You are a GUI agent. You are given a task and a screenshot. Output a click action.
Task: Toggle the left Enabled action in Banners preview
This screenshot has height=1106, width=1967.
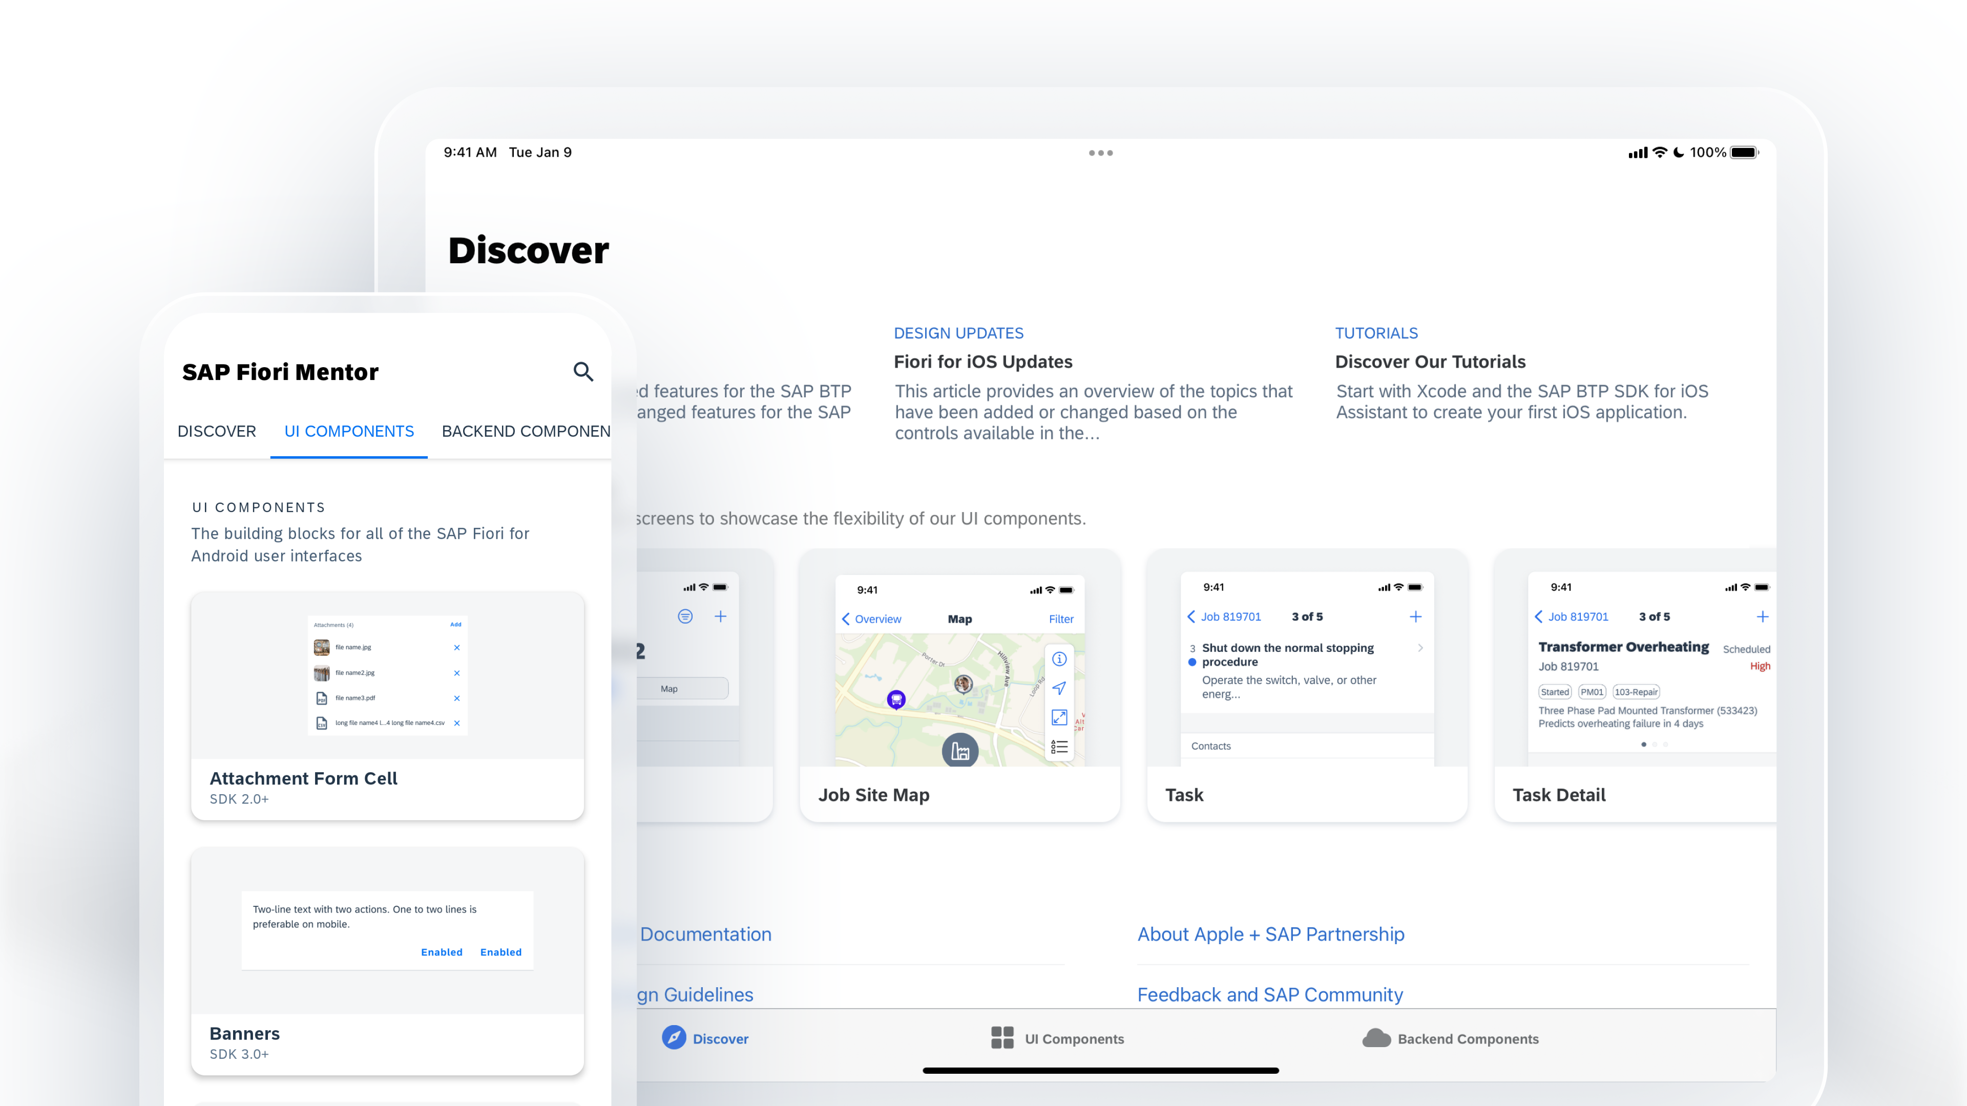442,952
